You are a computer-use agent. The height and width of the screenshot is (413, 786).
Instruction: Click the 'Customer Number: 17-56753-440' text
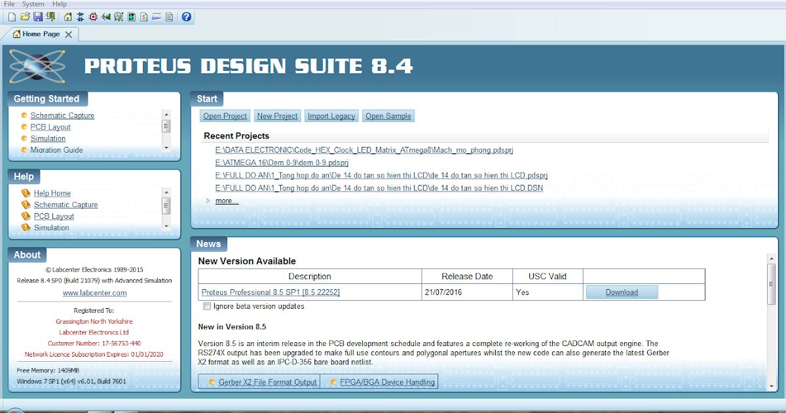point(94,343)
